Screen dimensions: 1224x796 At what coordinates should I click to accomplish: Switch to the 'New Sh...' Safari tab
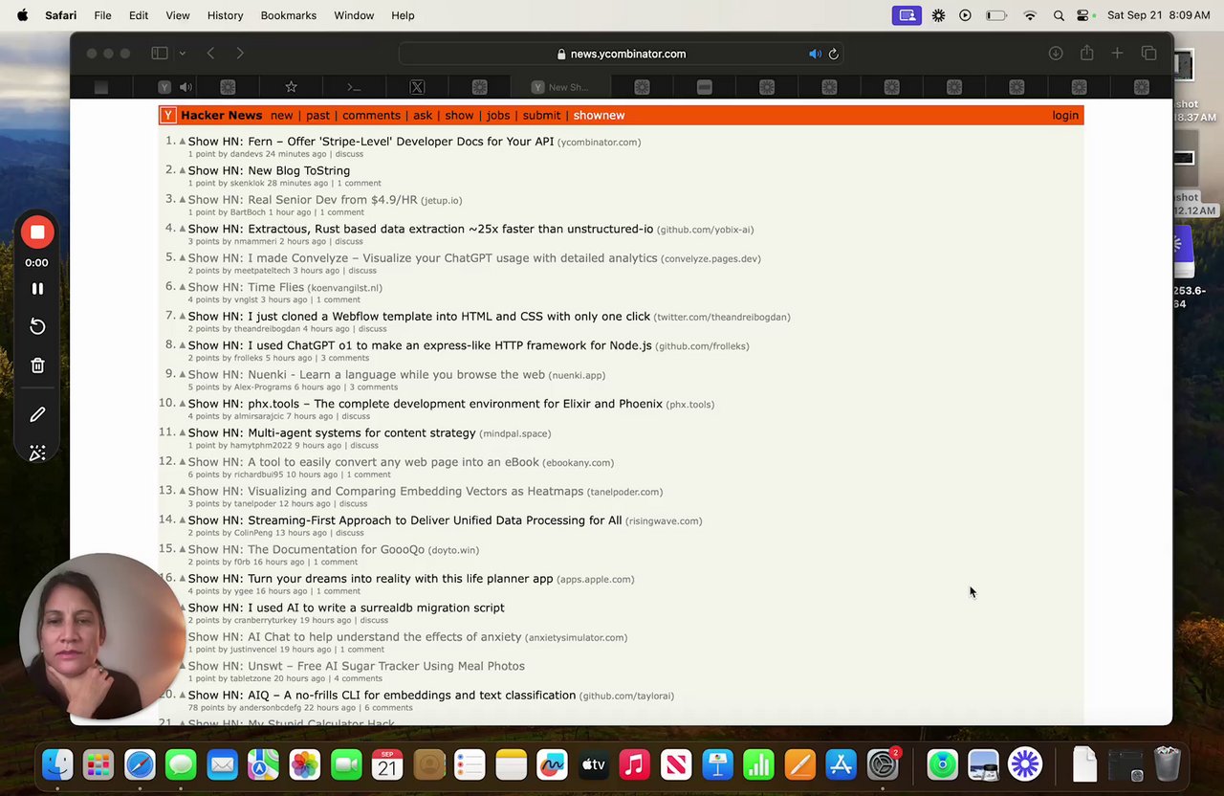tap(560, 87)
